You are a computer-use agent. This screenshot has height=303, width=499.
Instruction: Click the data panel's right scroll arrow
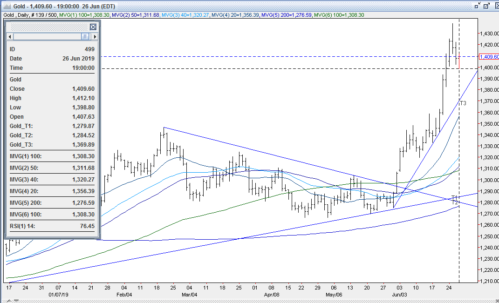click(x=95, y=37)
